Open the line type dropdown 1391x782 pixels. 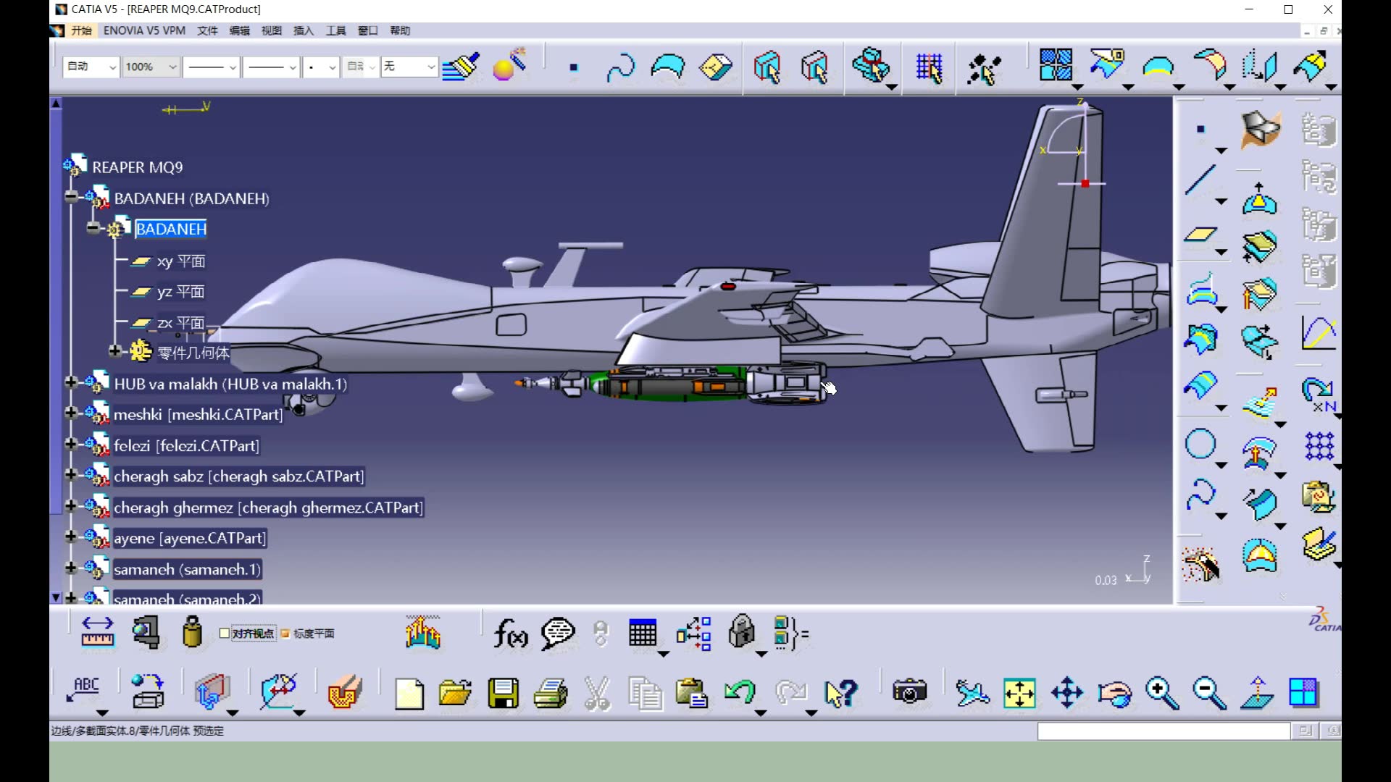(x=270, y=67)
